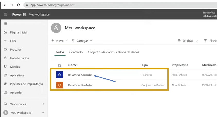
Task: Go to Página Inicial
Action: [x=19, y=32]
